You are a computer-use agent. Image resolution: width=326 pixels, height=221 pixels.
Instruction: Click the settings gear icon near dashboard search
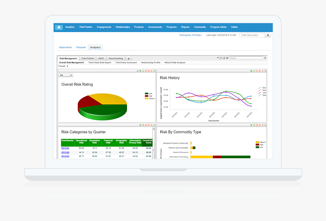[x=227, y=58]
